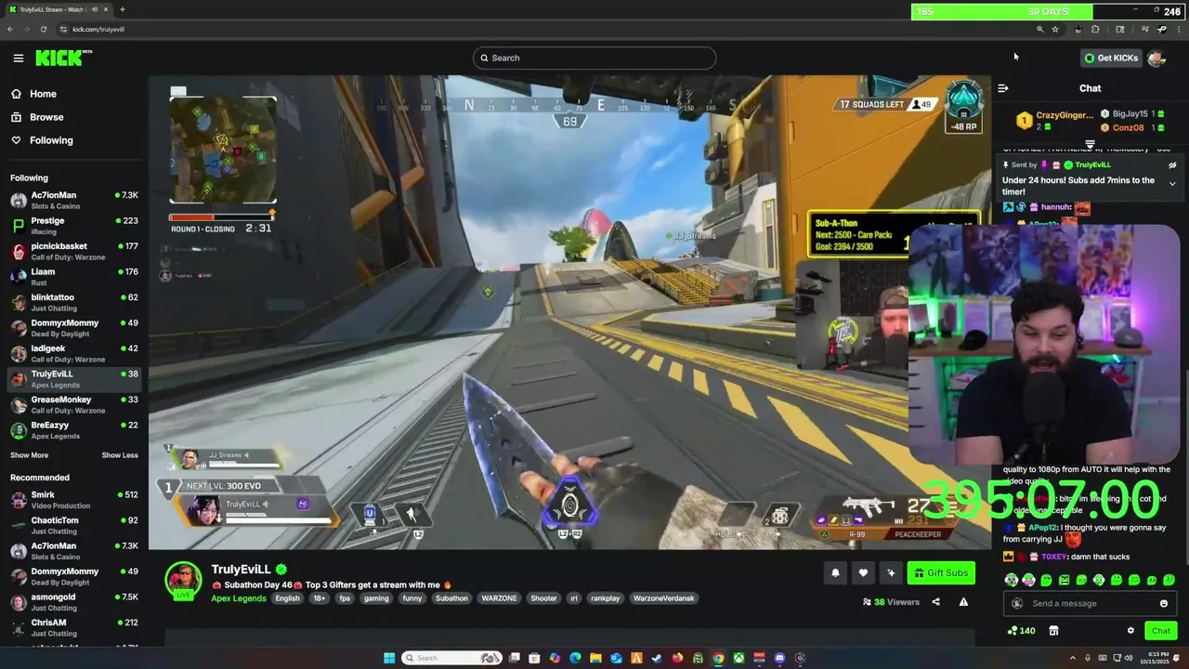Open Prestige channel in sidebar

click(x=74, y=226)
